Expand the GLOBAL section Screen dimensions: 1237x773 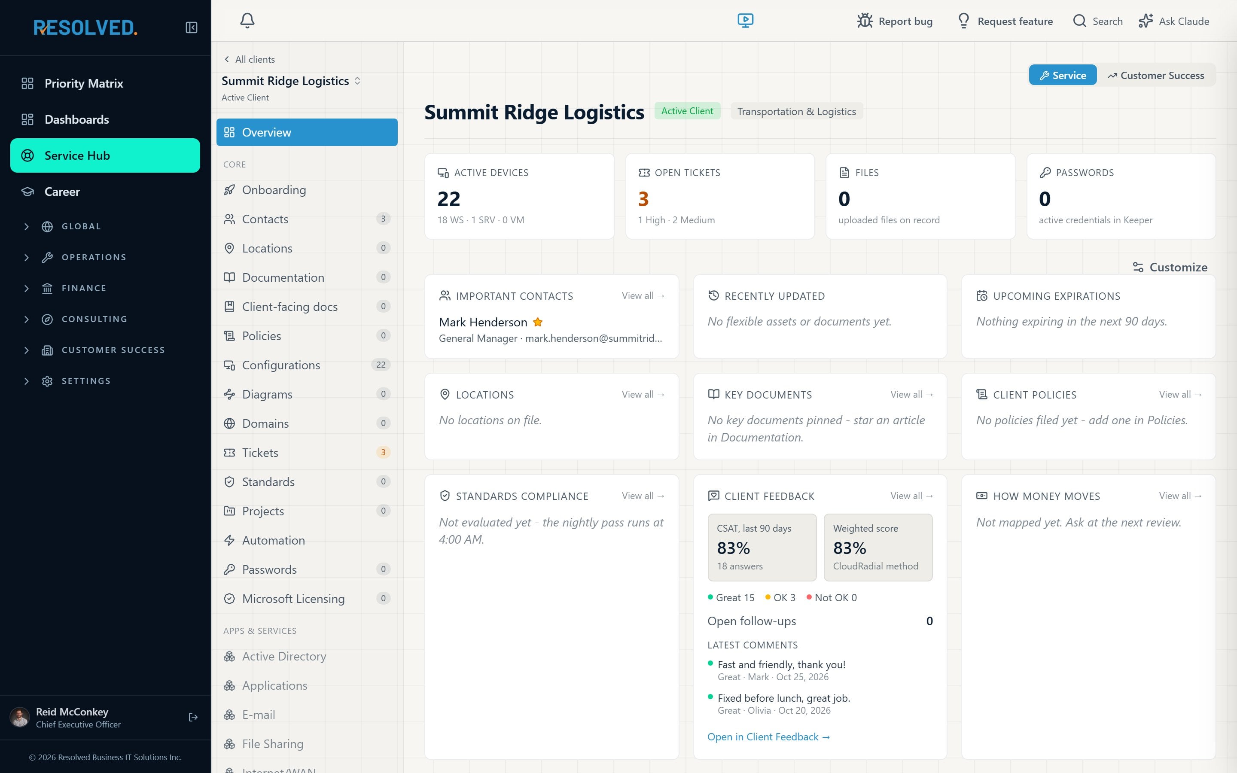[105, 226]
